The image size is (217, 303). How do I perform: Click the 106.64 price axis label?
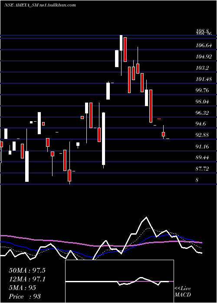pos(204,45)
